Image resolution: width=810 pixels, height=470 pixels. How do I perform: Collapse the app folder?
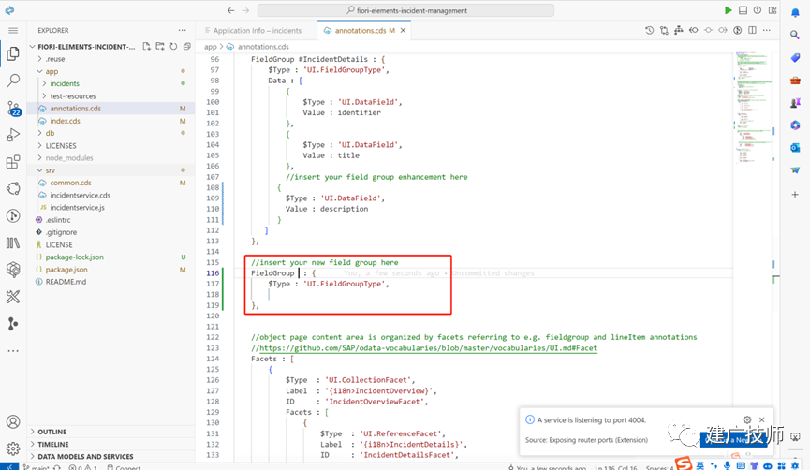pyautogui.click(x=52, y=71)
